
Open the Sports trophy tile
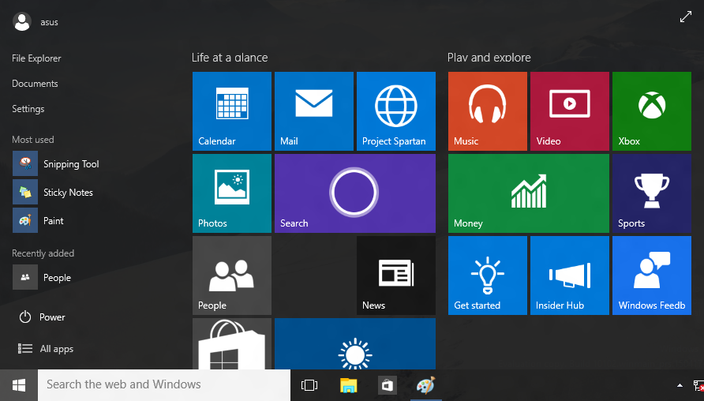652,193
